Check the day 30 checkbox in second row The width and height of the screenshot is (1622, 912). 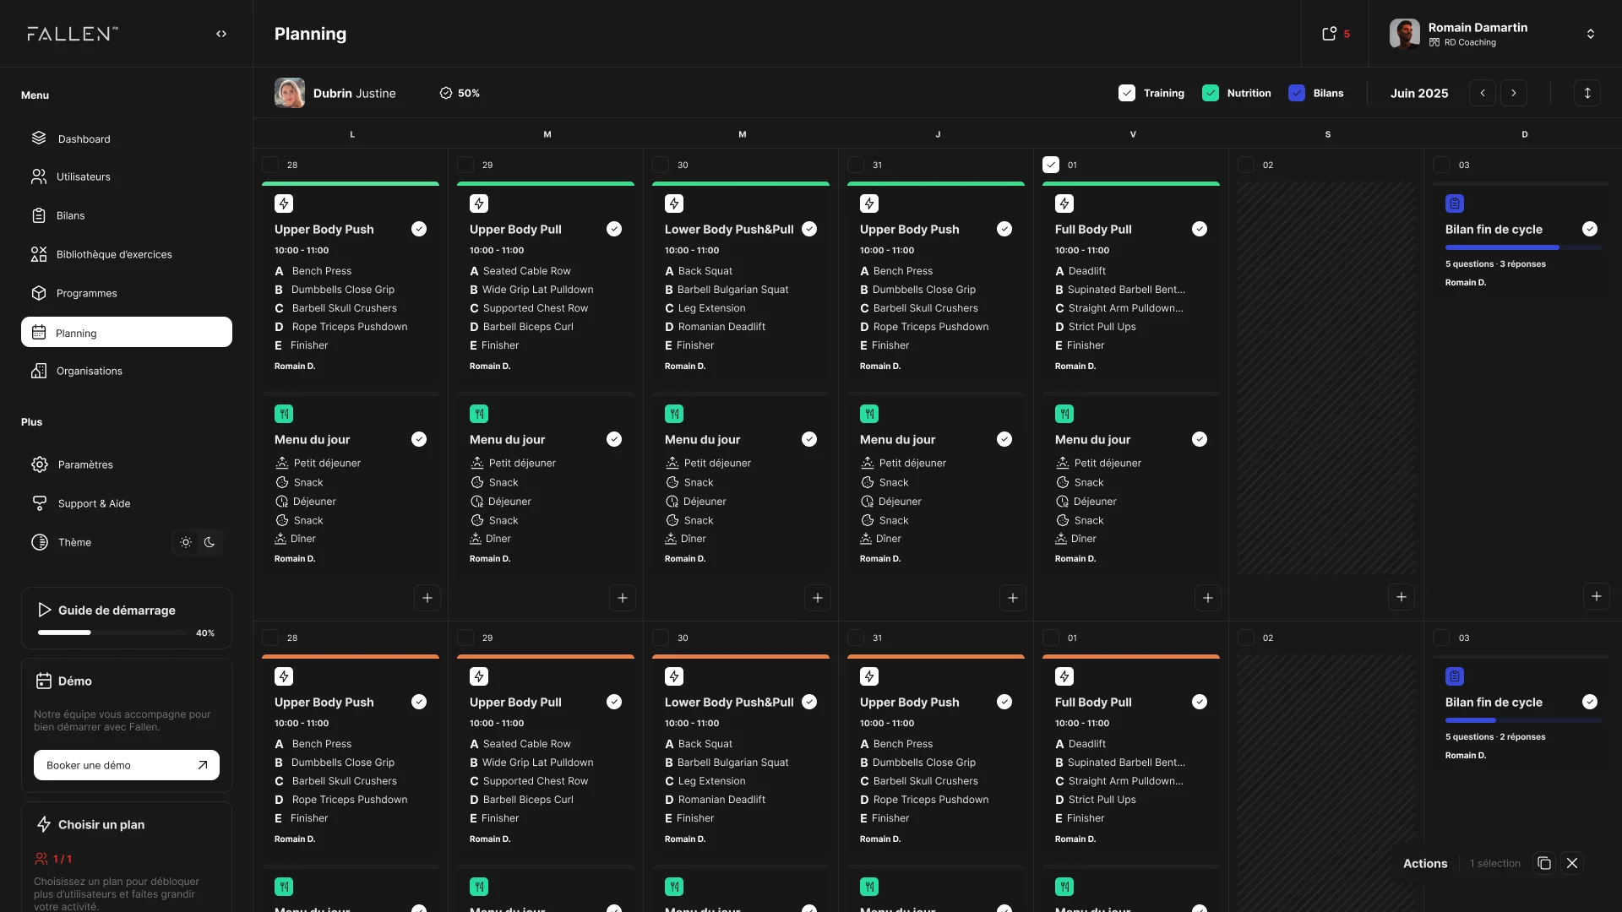(661, 638)
